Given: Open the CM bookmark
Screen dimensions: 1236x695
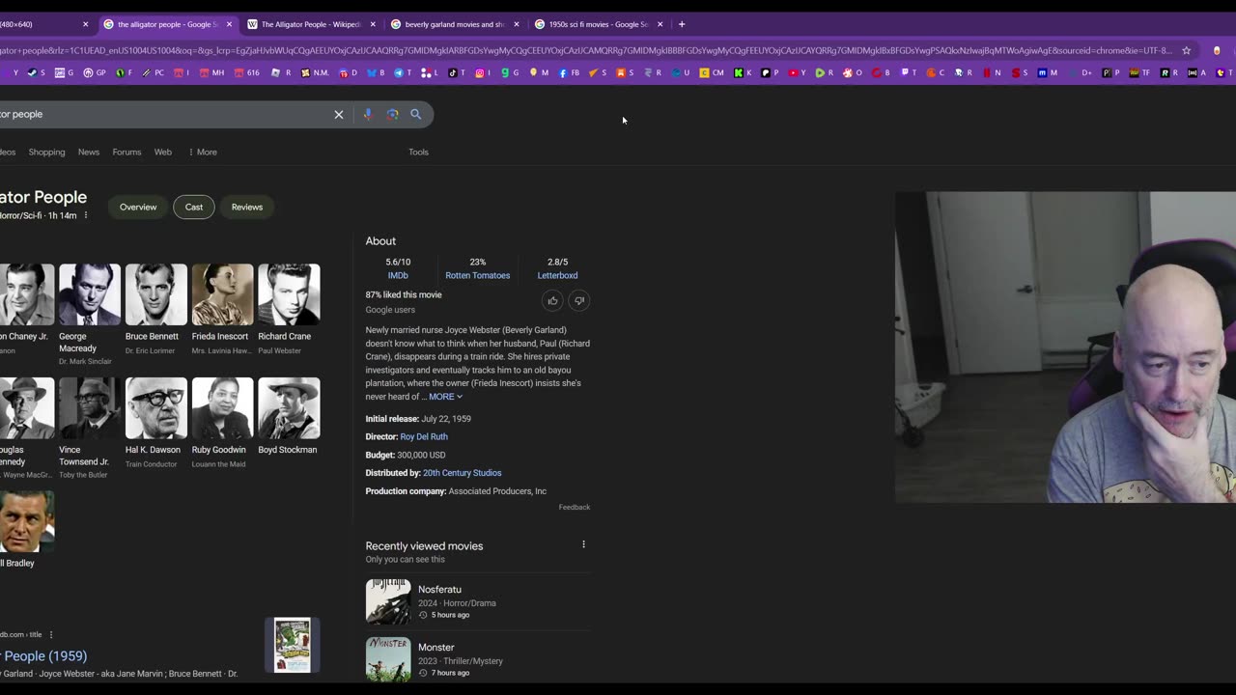Looking at the screenshot, I should (712, 72).
